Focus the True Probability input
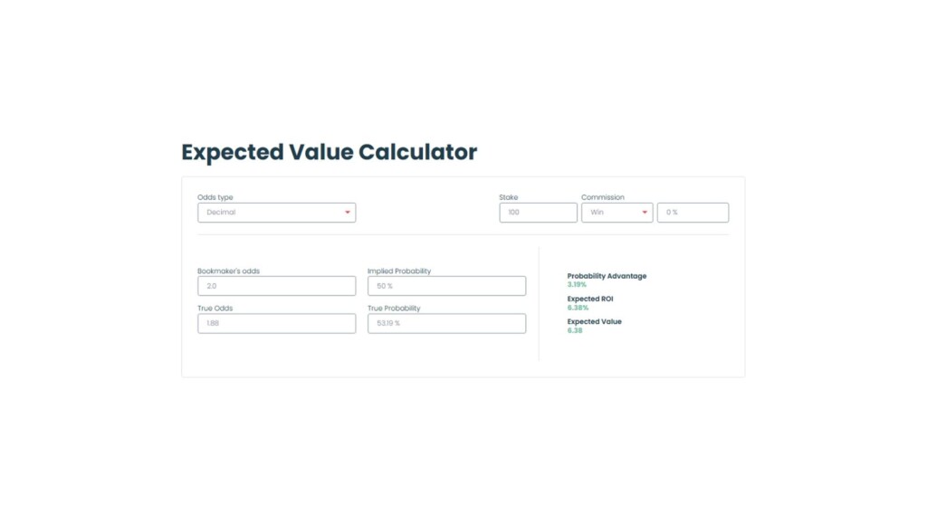 tap(446, 323)
